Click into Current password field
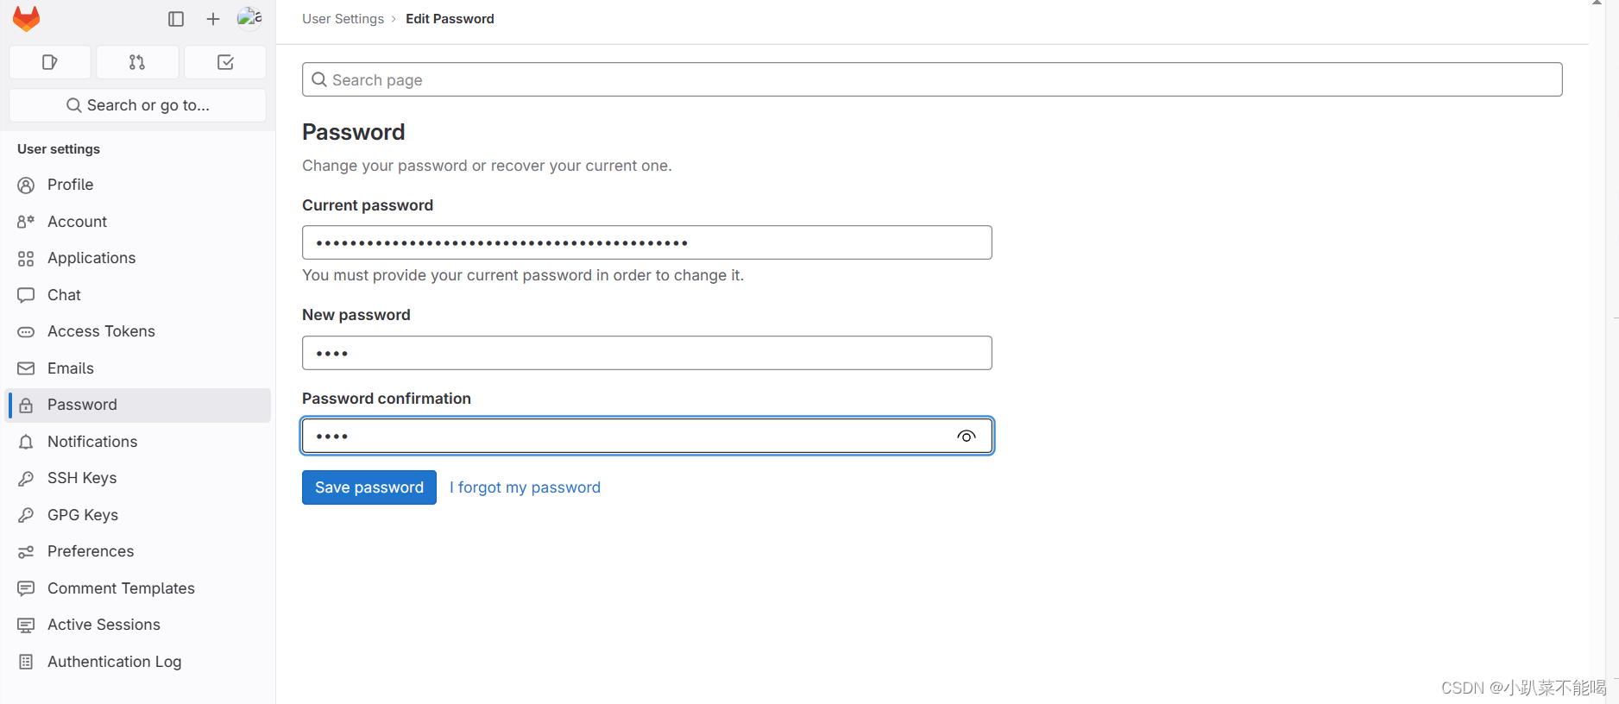The height and width of the screenshot is (704, 1619). click(x=647, y=242)
